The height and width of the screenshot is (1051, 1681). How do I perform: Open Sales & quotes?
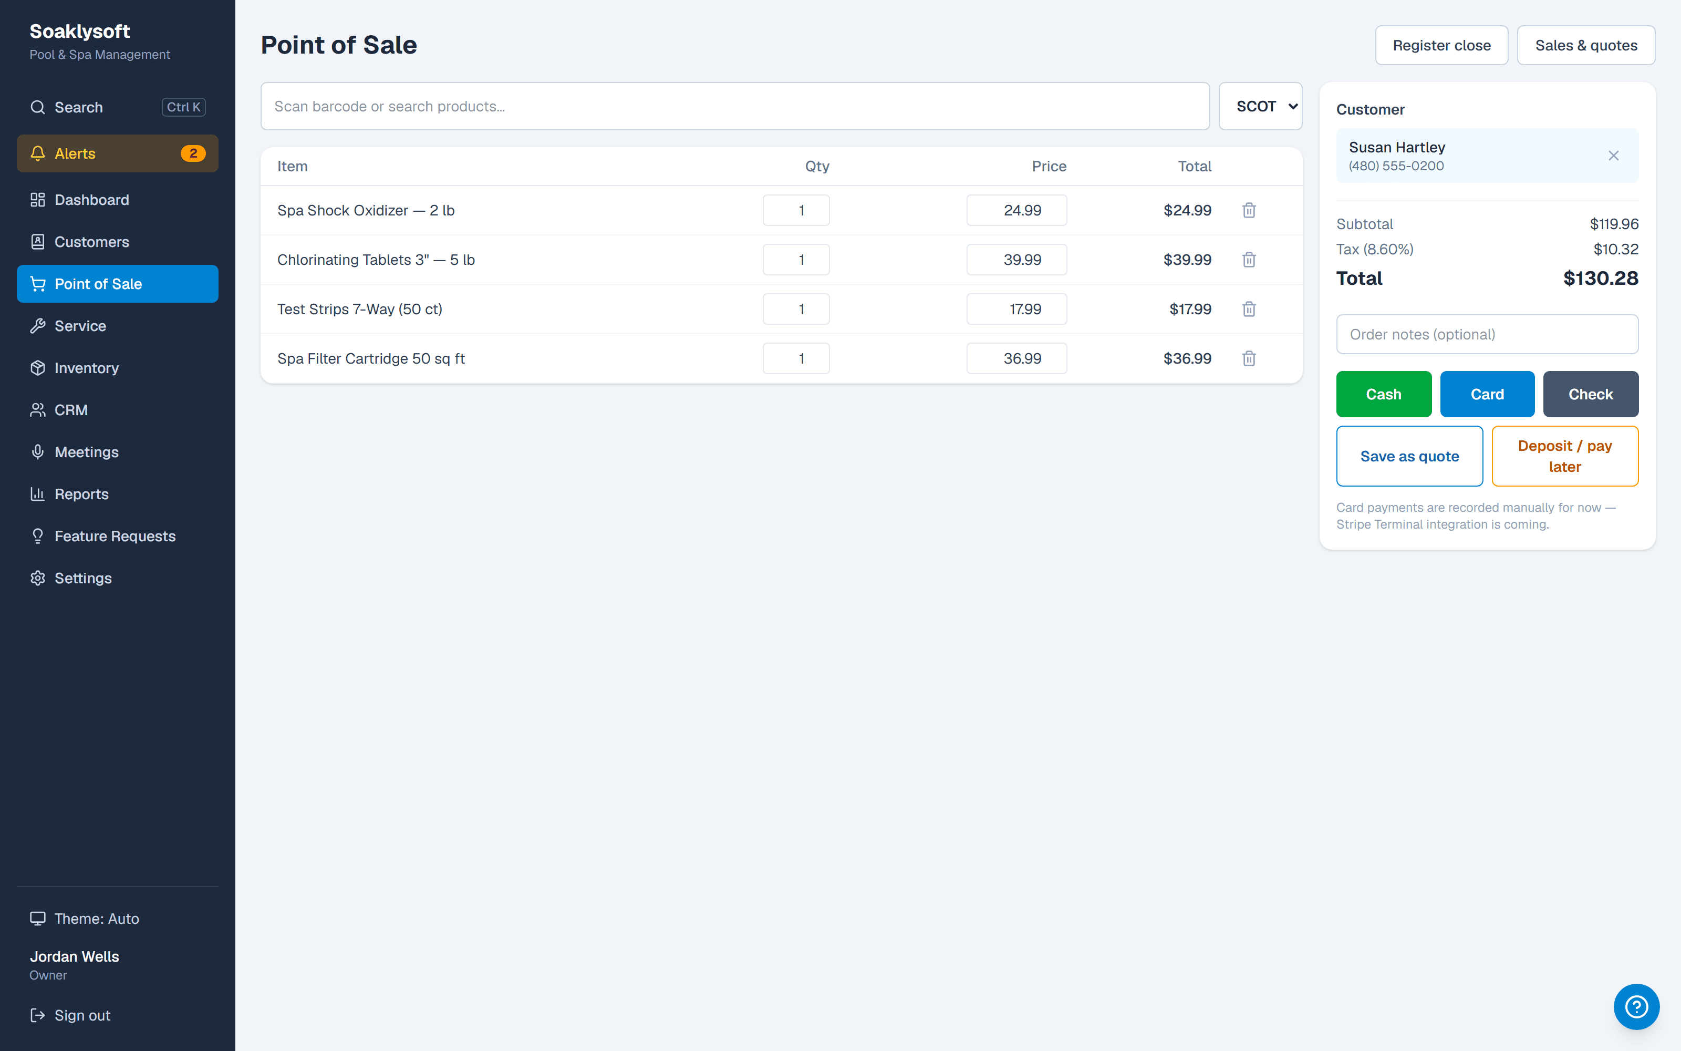pos(1586,45)
